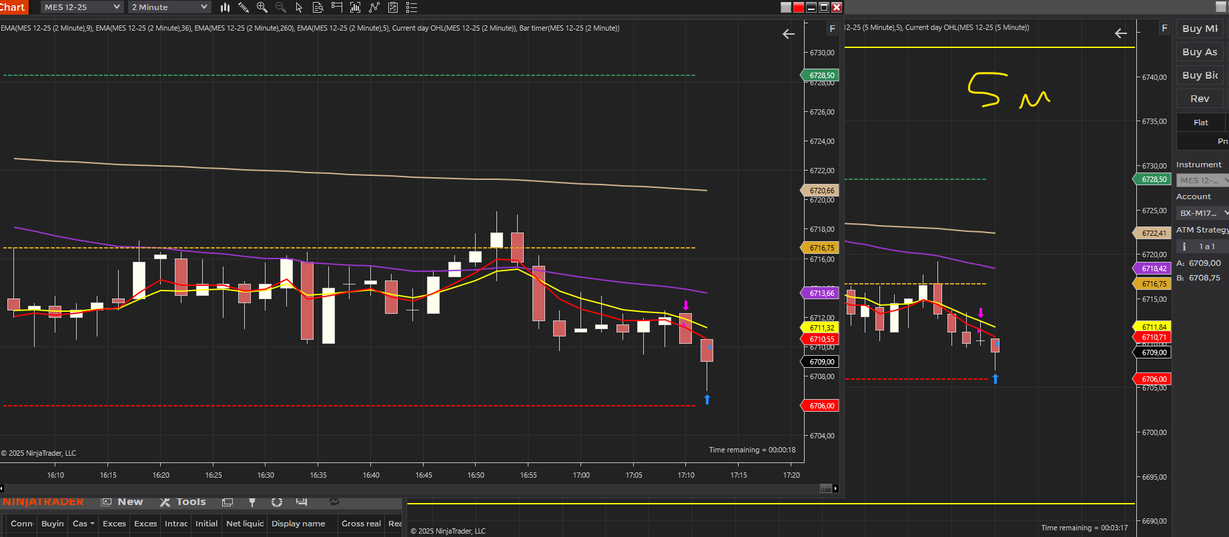Click the Initial column header

[x=206, y=524]
